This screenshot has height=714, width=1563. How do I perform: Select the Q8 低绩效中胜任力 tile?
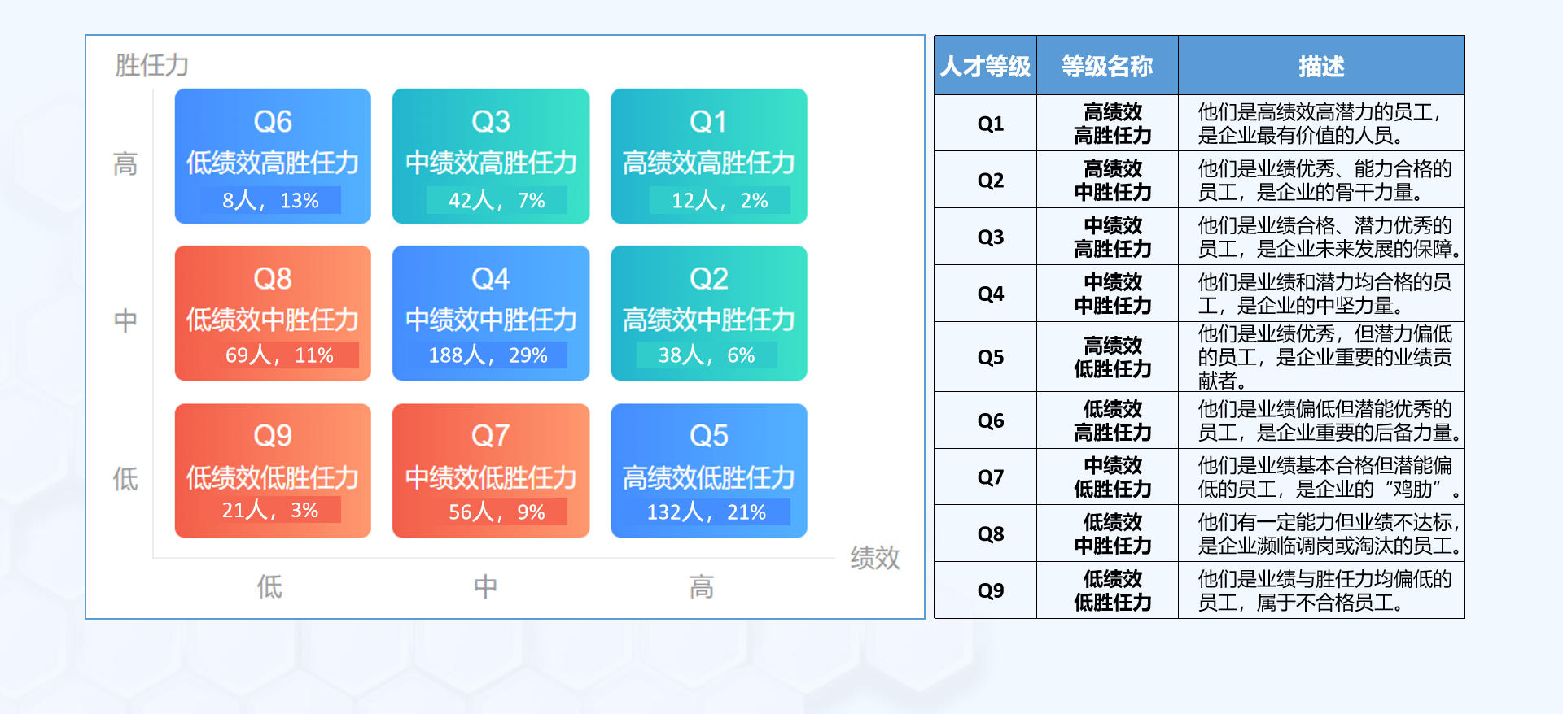(x=272, y=311)
